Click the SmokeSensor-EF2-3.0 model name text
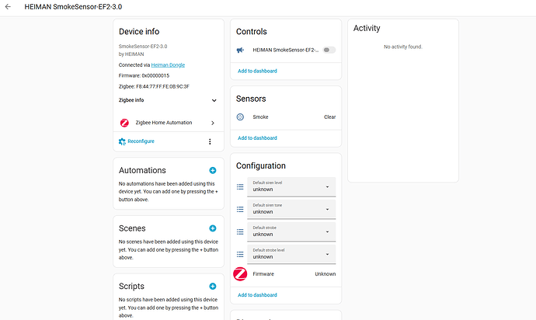The width and height of the screenshot is (536, 320). click(x=143, y=47)
